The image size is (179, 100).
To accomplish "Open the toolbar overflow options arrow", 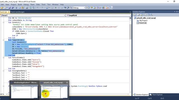I will pyautogui.click(x=112, y=8).
